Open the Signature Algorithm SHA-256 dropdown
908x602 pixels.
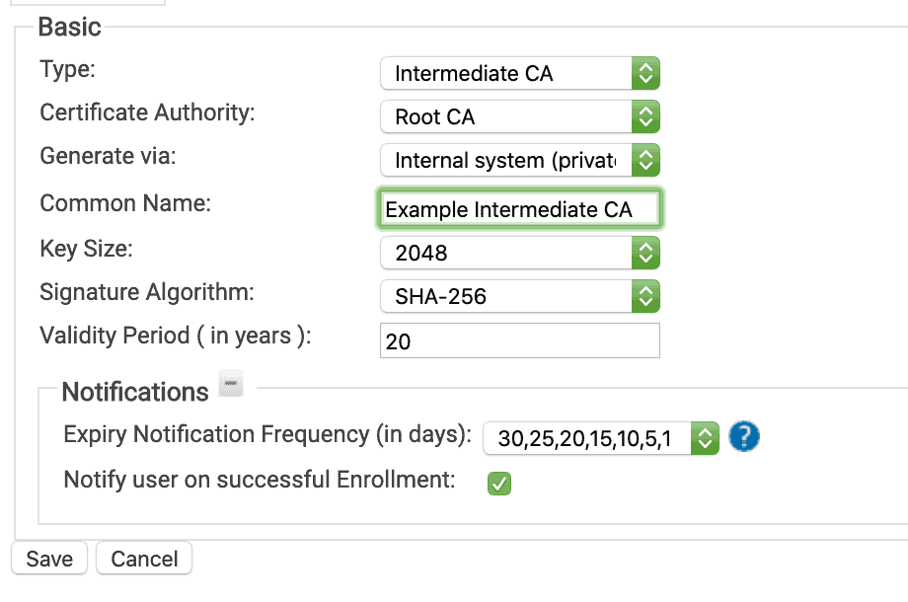[519, 296]
